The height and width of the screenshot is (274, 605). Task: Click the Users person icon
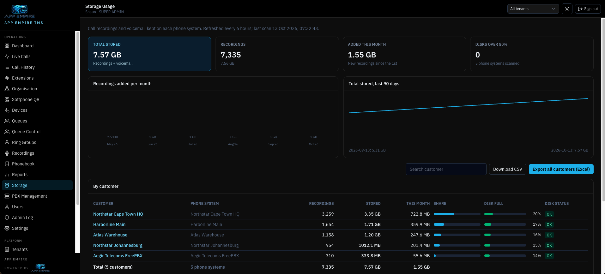click(x=7, y=207)
